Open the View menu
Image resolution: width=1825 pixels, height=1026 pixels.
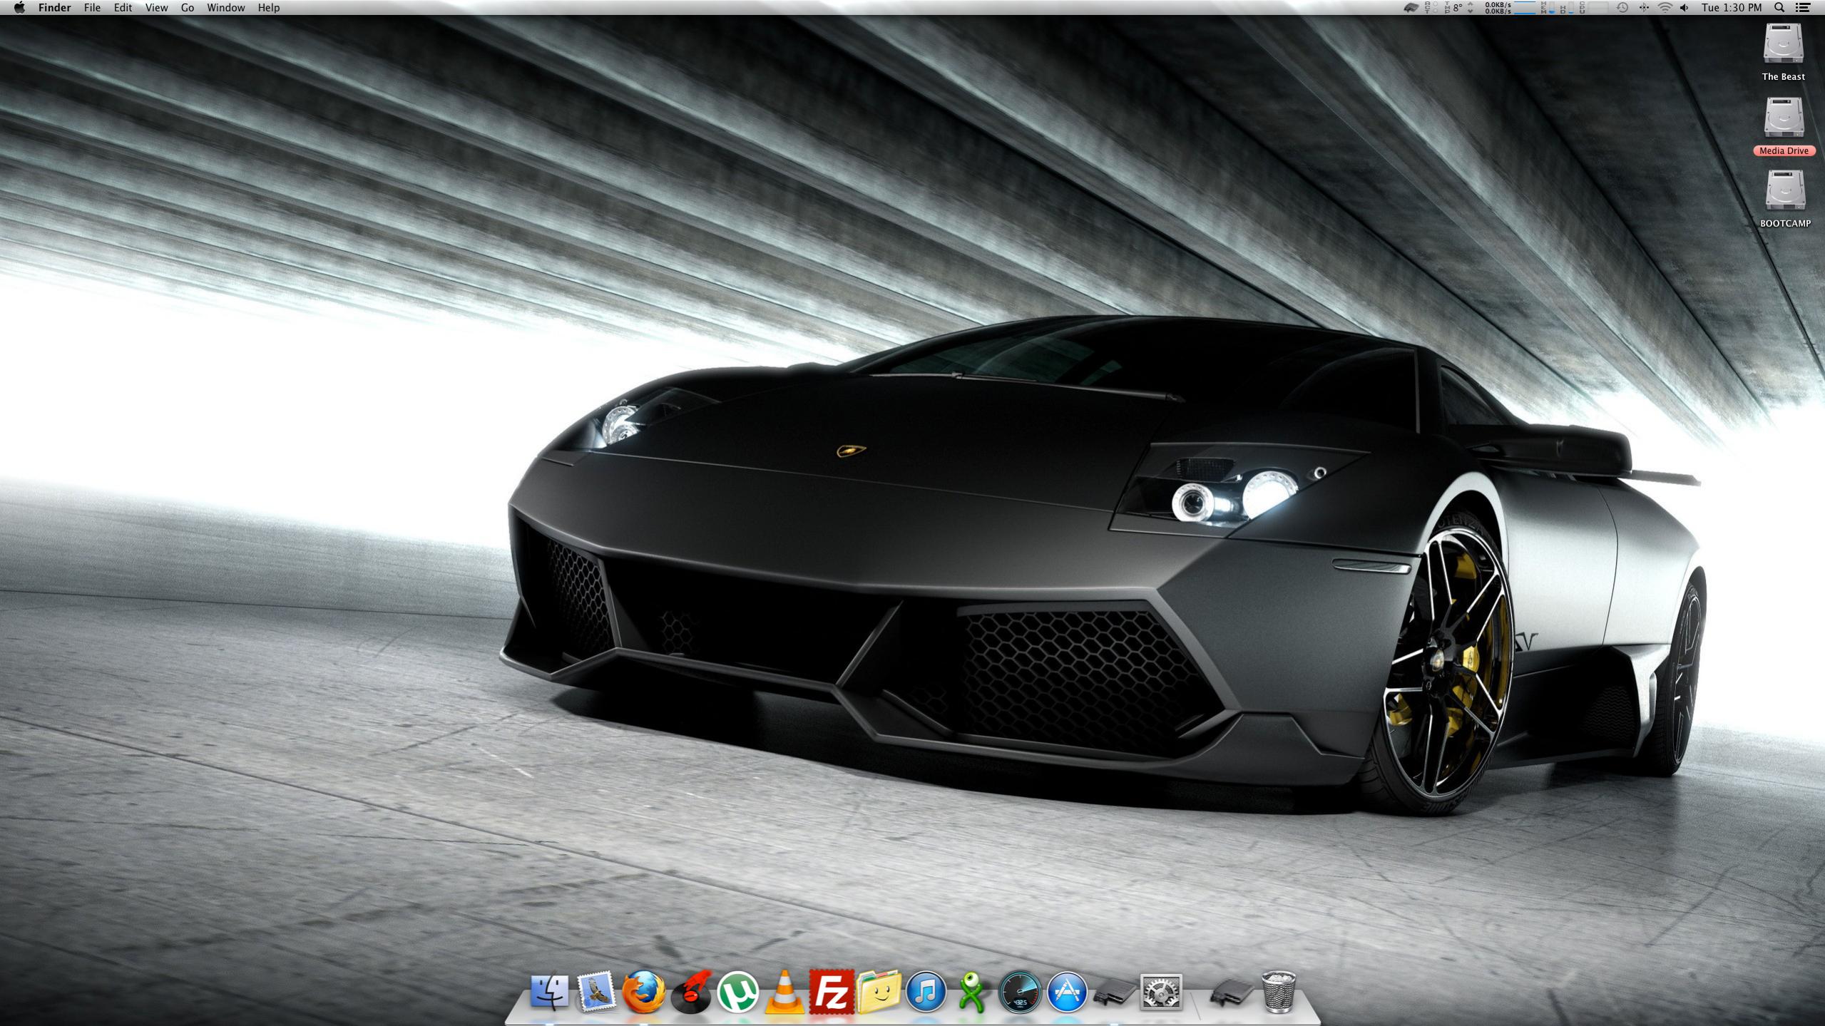156,8
